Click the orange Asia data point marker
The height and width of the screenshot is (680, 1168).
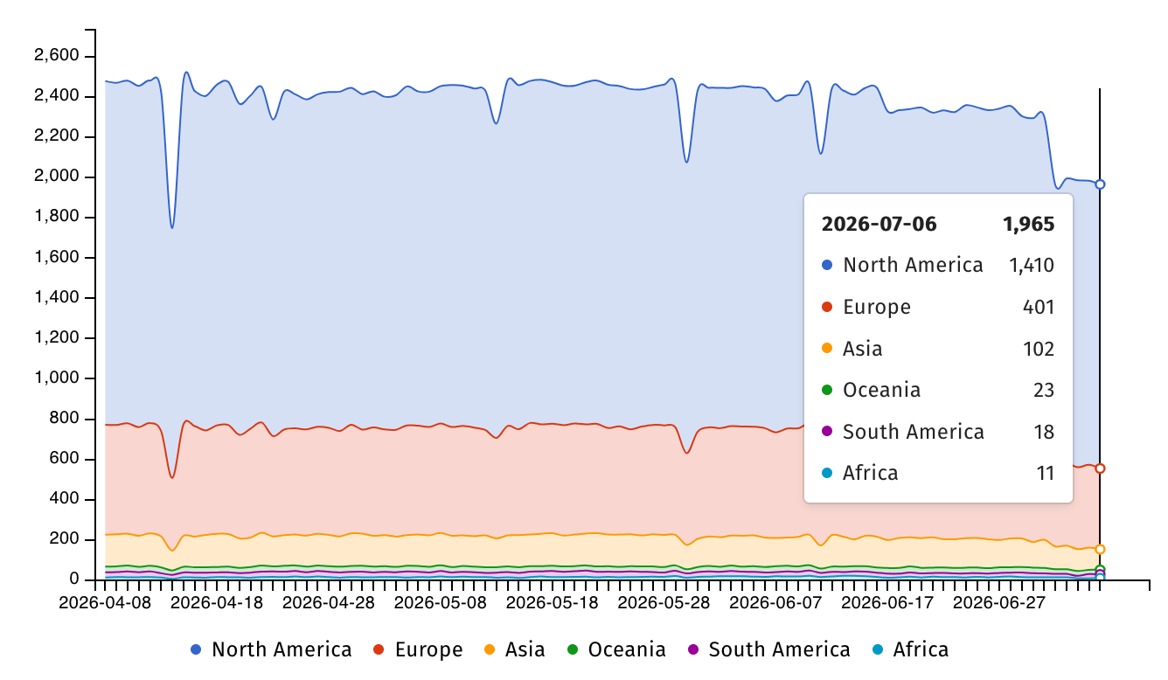(x=1100, y=549)
